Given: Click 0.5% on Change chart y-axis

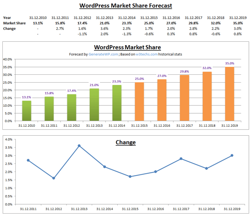Looking at the screenshot, I should pyautogui.click(x=9, y=196).
